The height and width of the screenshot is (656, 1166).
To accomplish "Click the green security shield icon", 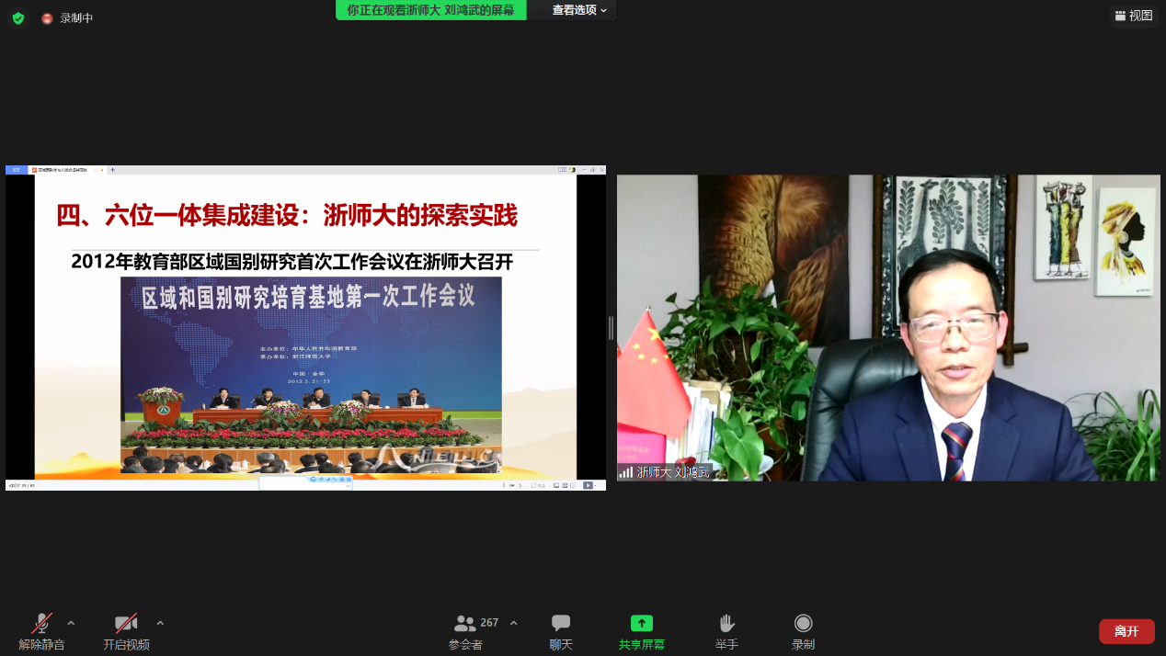I will coord(17,17).
